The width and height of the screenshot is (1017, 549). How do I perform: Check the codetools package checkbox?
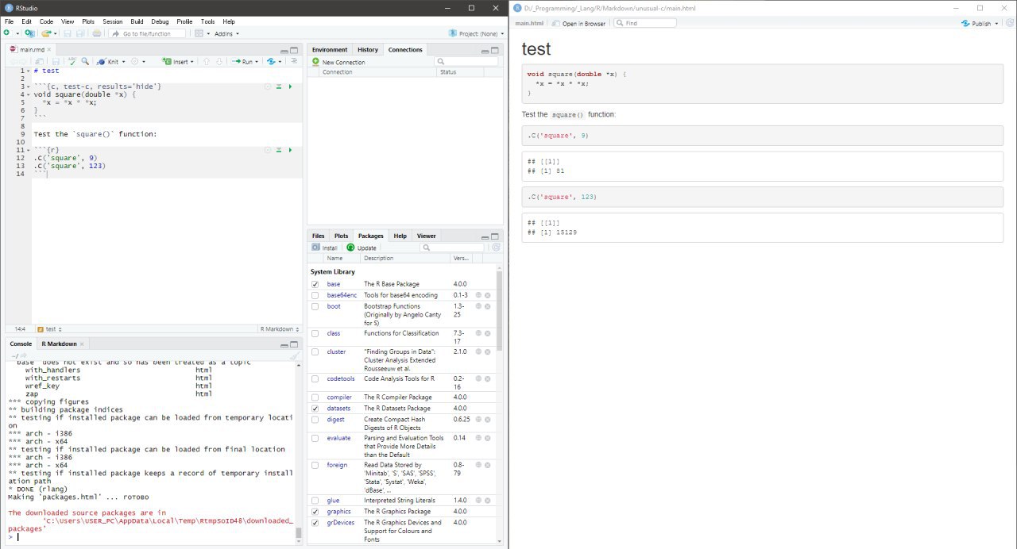point(315,378)
